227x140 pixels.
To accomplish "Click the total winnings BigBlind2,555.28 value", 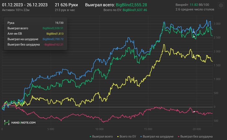I will tap(131, 5).
